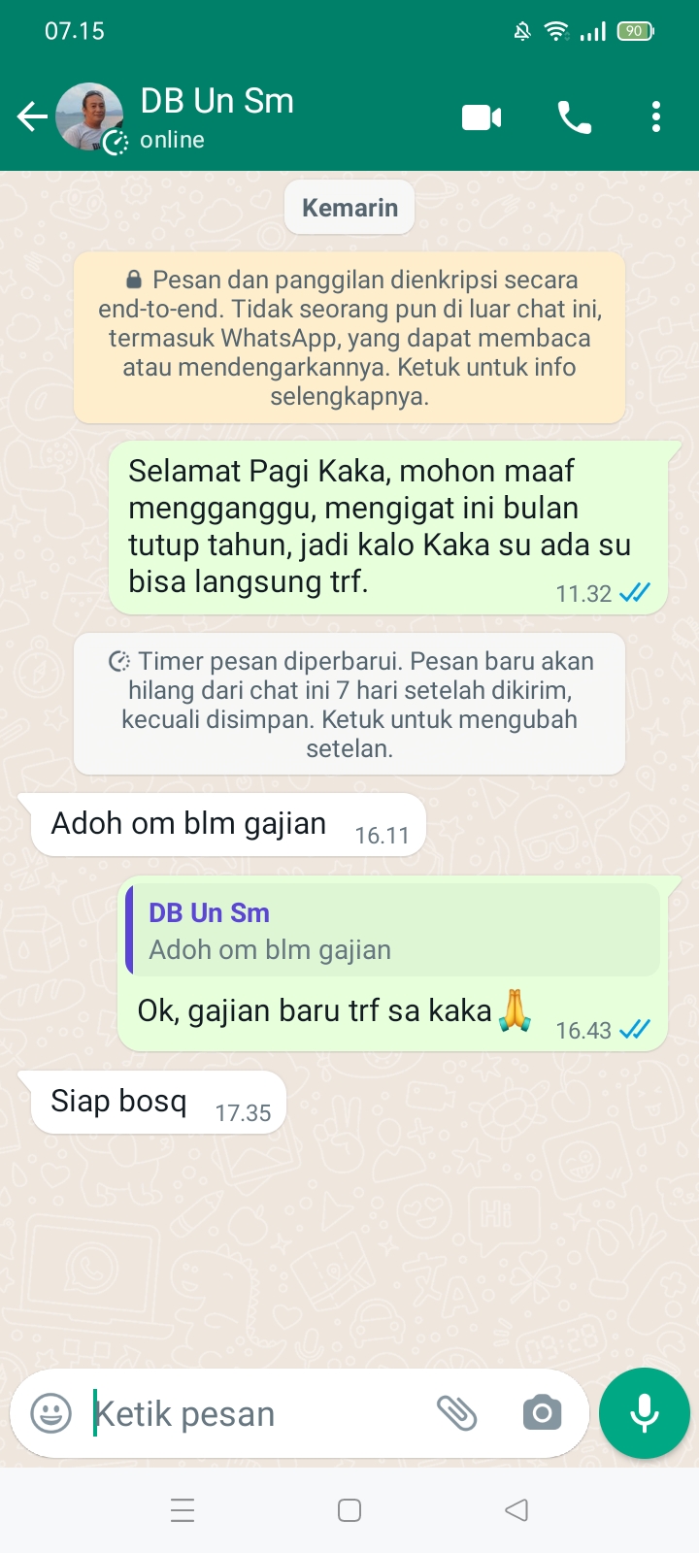
Task: Open DB Un Sm profile photo
Action: (x=90, y=117)
